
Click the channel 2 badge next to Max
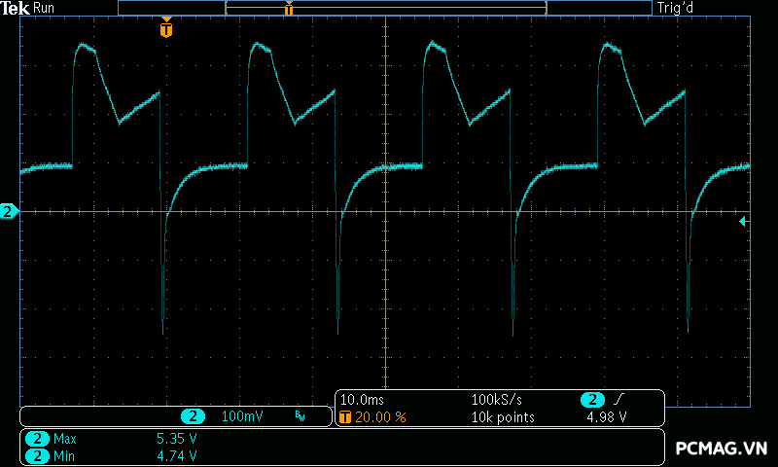pyautogui.click(x=37, y=439)
